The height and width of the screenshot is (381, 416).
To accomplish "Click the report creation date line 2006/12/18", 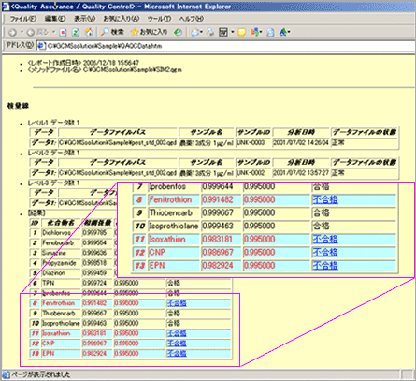I will [83, 63].
